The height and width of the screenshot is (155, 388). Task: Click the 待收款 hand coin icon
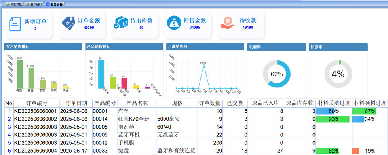click(227, 23)
